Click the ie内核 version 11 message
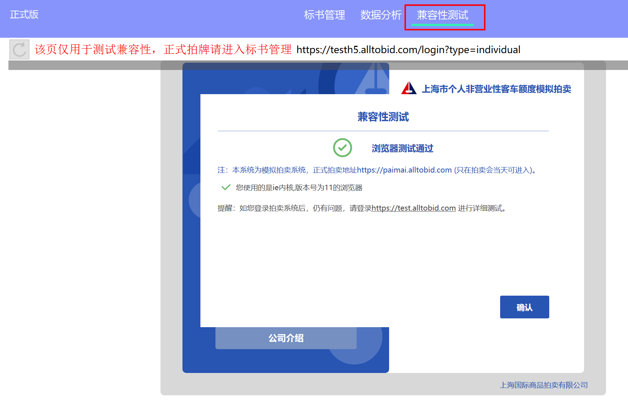The width and height of the screenshot is (628, 414). tap(299, 188)
